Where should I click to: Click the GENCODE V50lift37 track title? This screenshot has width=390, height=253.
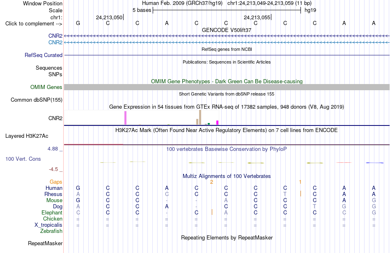click(227, 30)
